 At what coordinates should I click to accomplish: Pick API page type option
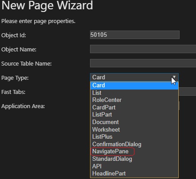pyautogui.click(x=134, y=166)
